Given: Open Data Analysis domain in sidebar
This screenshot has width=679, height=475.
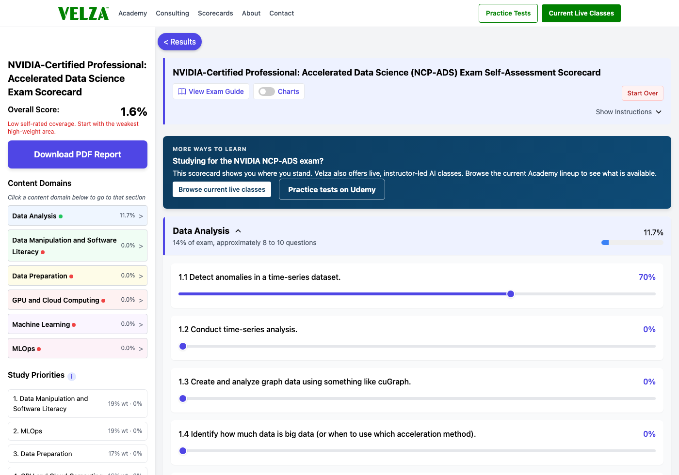Looking at the screenshot, I should 78,216.
